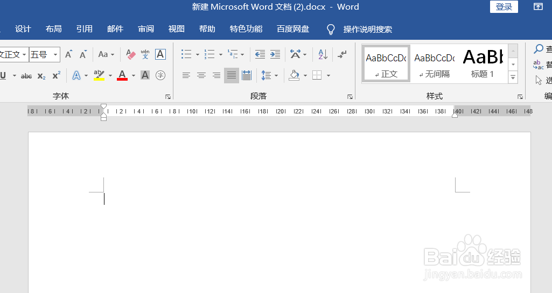
Task: Open line and paragraph spacing
Action: pyautogui.click(x=266, y=75)
